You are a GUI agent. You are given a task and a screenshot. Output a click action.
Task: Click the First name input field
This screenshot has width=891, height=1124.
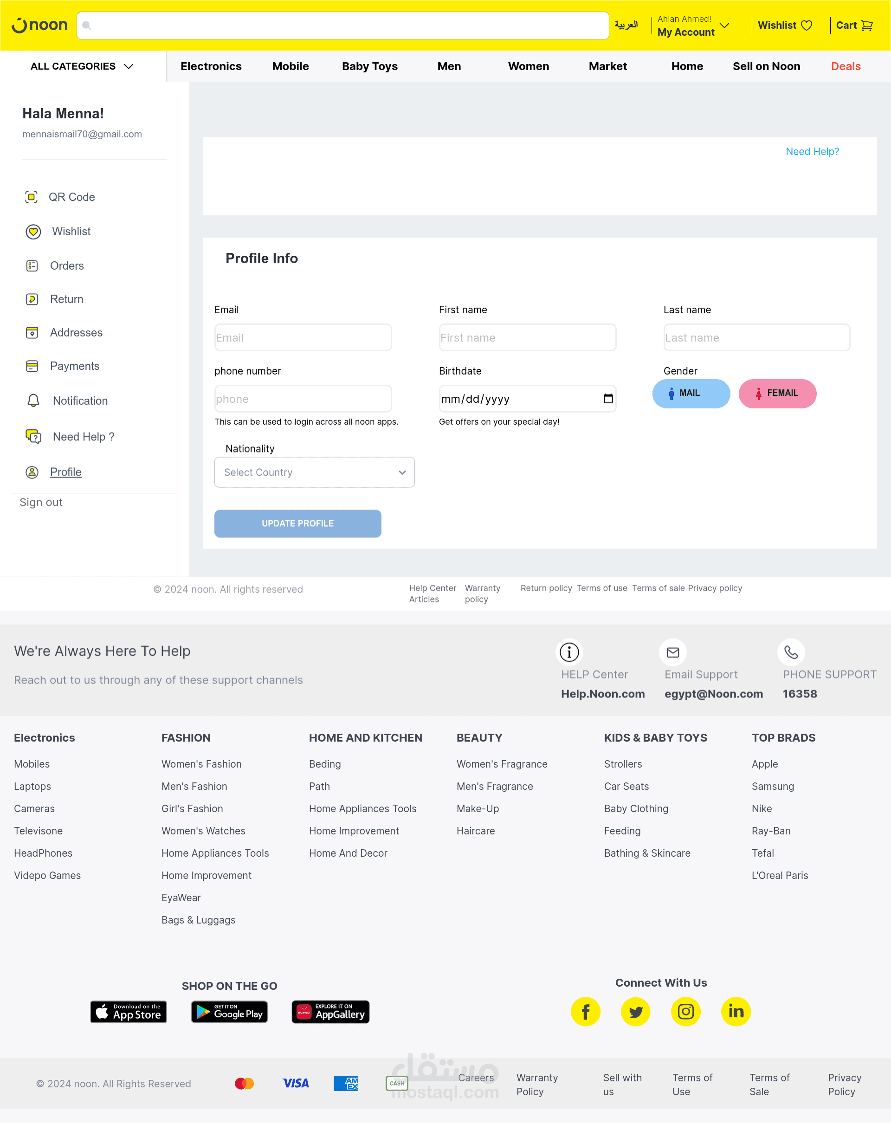pyautogui.click(x=527, y=338)
